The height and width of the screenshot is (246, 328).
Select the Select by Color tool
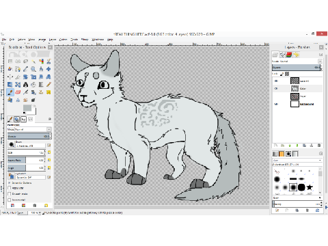pyautogui.click(x=41, y=61)
